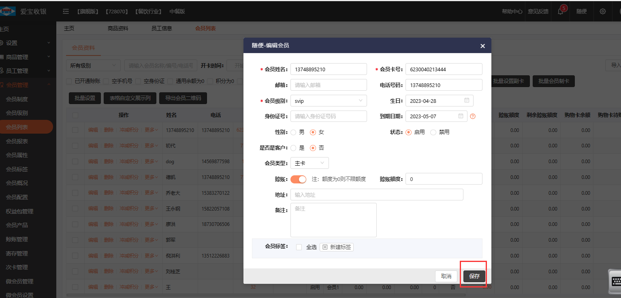The width and height of the screenshot is (621, 298).
Task: Click the 邮箱 input field
Action: pos(329,85)
